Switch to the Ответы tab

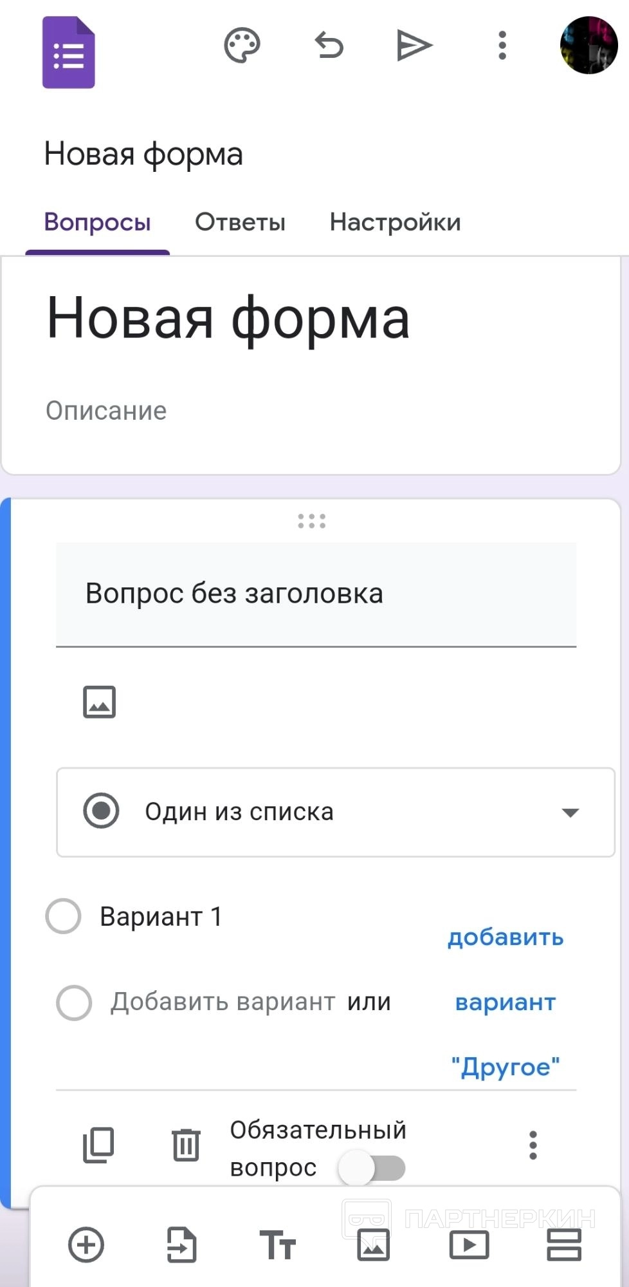(240, 222)
